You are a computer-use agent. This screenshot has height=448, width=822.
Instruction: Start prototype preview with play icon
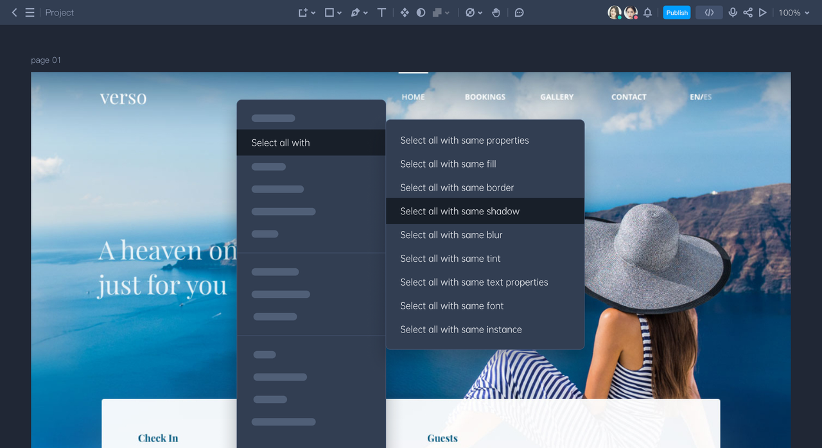[x=763, y=12]
